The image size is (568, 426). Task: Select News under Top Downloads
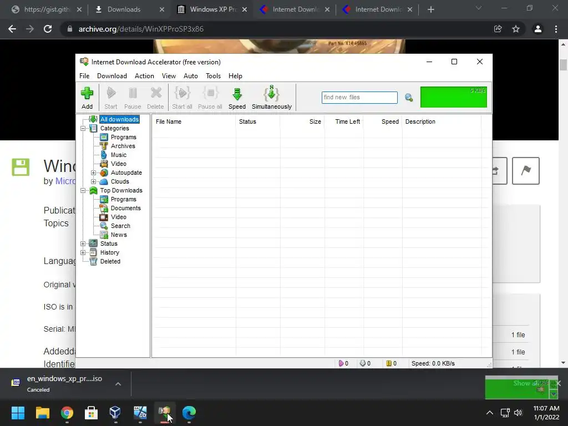coord(119,235)
